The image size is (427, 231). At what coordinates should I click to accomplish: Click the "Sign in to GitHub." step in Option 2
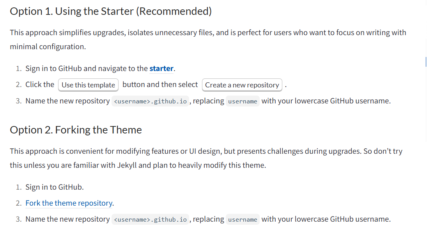(x=55, y=187)
